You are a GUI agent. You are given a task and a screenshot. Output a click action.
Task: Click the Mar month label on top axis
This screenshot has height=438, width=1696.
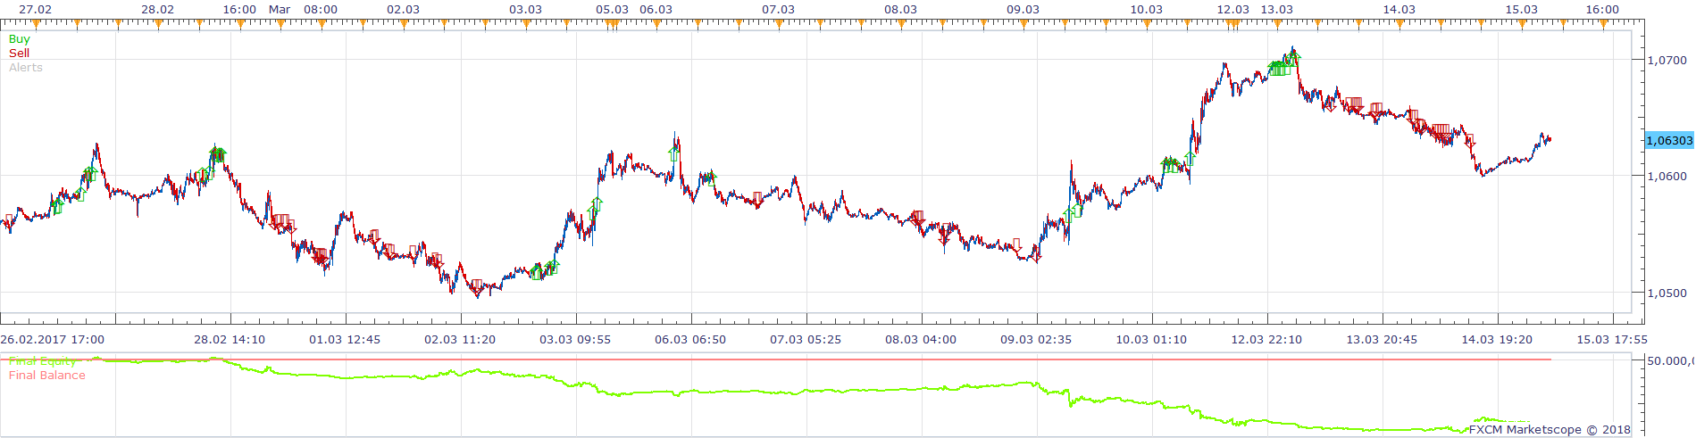click(x=280, y=10)
